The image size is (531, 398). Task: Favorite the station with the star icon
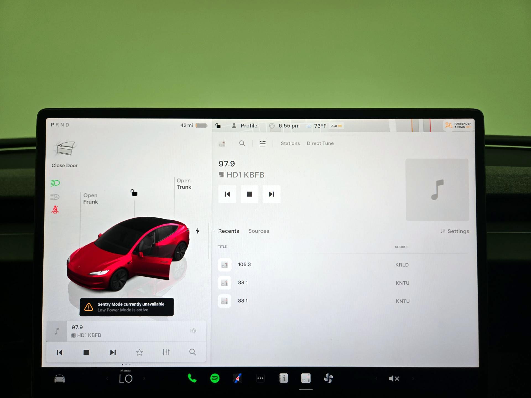(x=139, y=352)
